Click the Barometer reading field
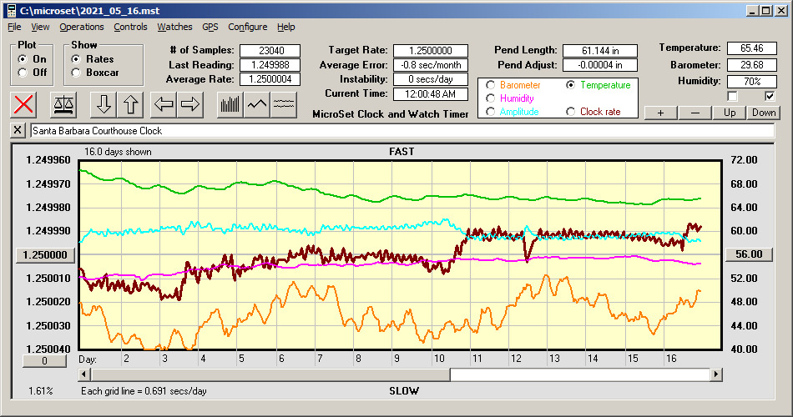 [x=751, y=65]
